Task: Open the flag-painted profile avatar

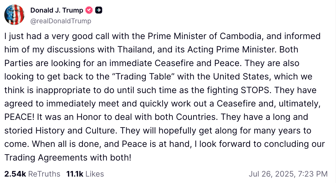Action: click(x=15, y=15)
